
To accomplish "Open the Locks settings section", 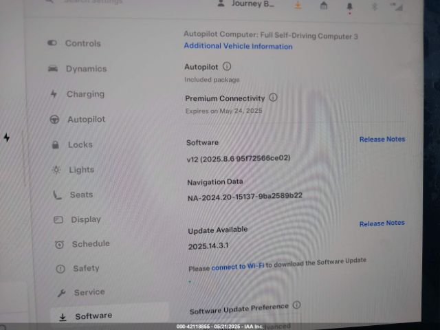I will tap(80, 145).
